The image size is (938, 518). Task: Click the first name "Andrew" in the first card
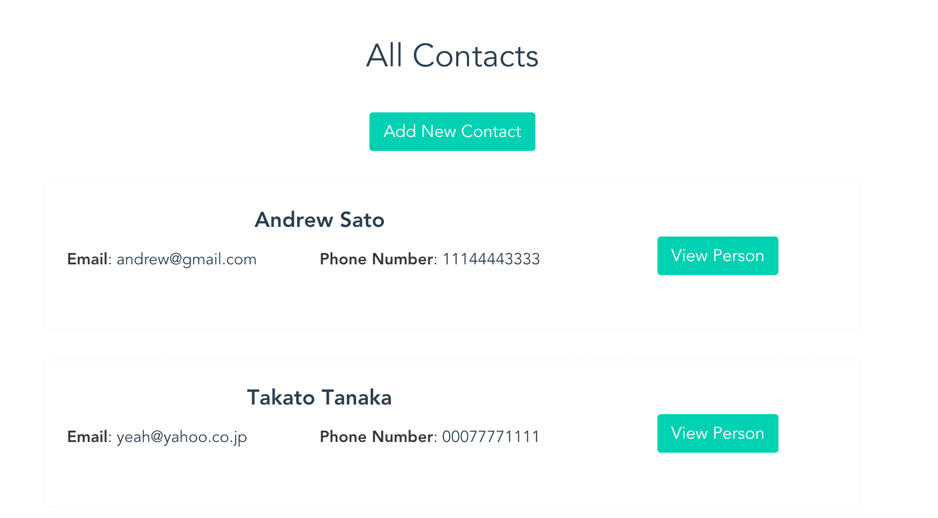point(293,220)
